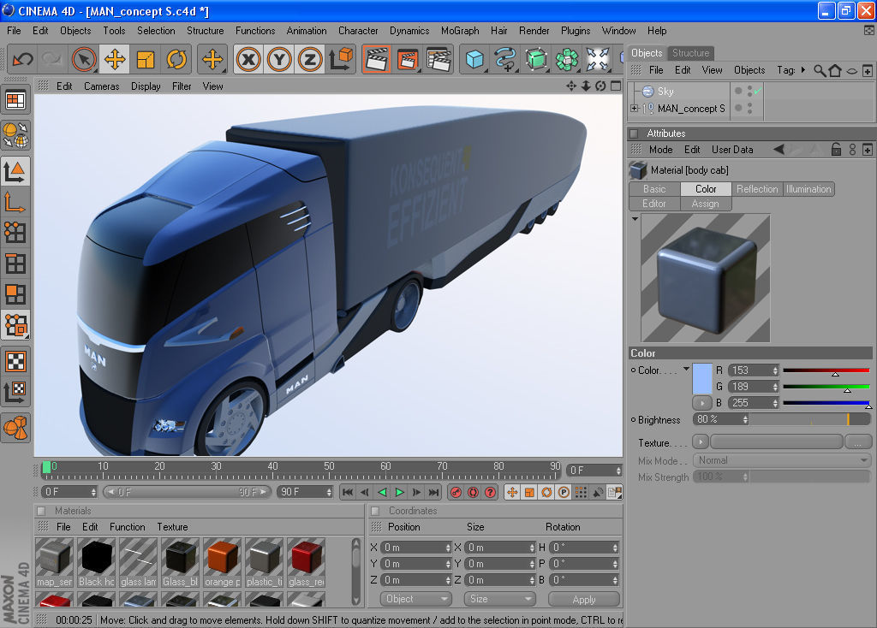This screenshot has height=628, width=877.
Task: Toggle the Attributes lock icon
Action: click(x=836, y=149)
